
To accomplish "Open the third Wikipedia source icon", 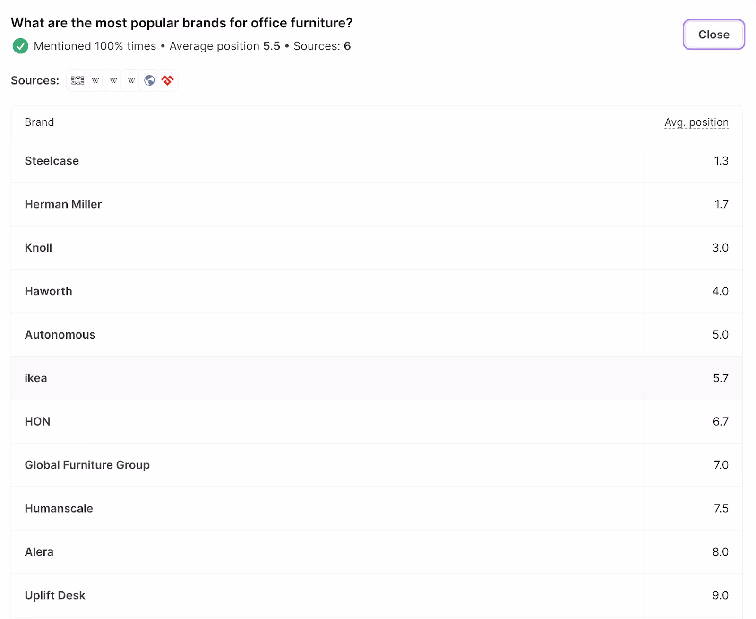I will point(131,80).
